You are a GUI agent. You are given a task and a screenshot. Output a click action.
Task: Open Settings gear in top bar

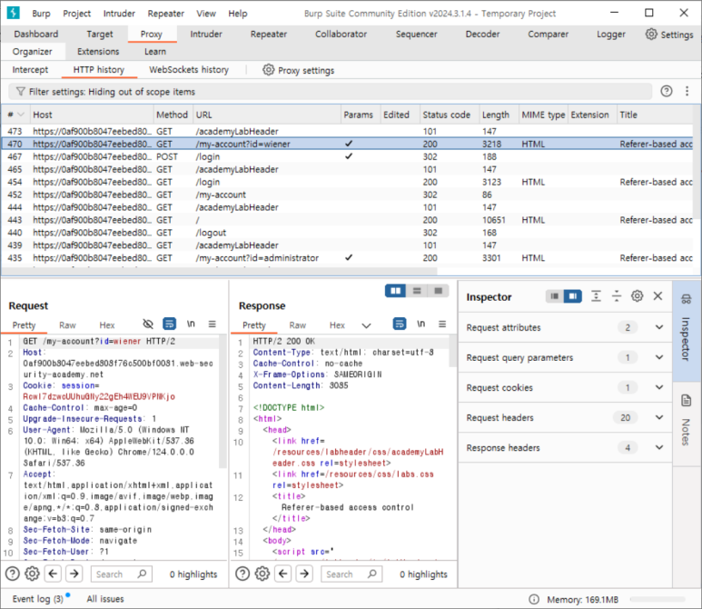[x=651, y=34]
